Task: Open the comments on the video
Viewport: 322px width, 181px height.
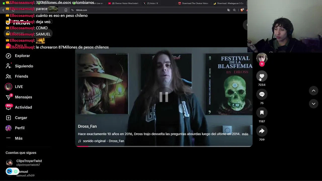Action: [x=262, y=94]
